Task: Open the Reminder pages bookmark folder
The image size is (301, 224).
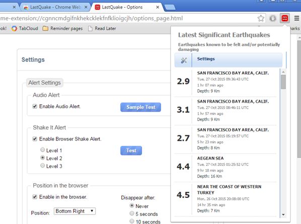Action: (62, 29)
